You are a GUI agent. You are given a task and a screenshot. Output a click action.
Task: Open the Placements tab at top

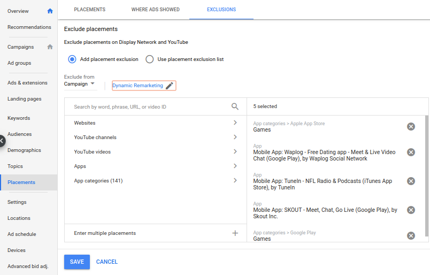coord(89,10)
